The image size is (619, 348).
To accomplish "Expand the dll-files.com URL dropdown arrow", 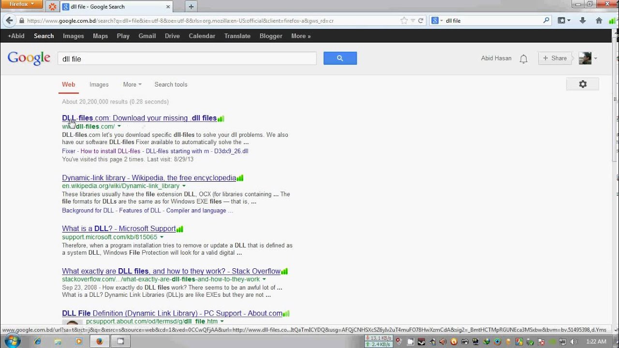I will coord(119,127).
